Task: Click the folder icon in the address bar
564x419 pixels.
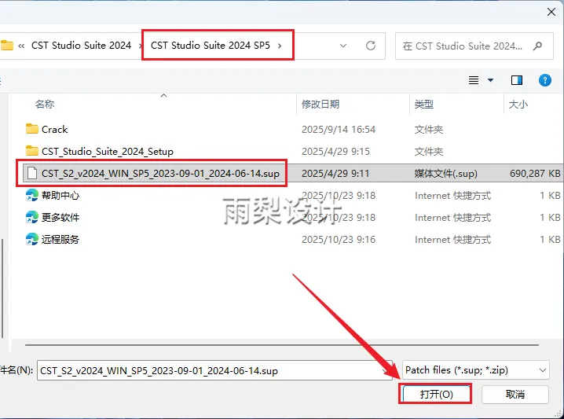Action: pyautogui.click(x=6, y=46)
